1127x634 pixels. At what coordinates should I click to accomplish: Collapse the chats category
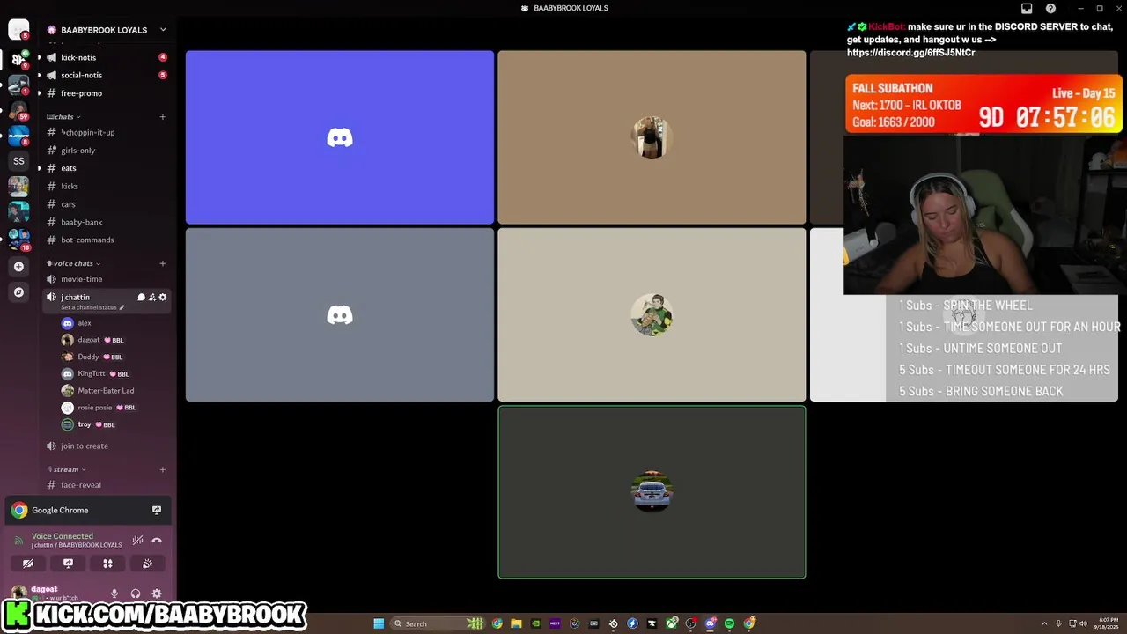pos(64,116)
